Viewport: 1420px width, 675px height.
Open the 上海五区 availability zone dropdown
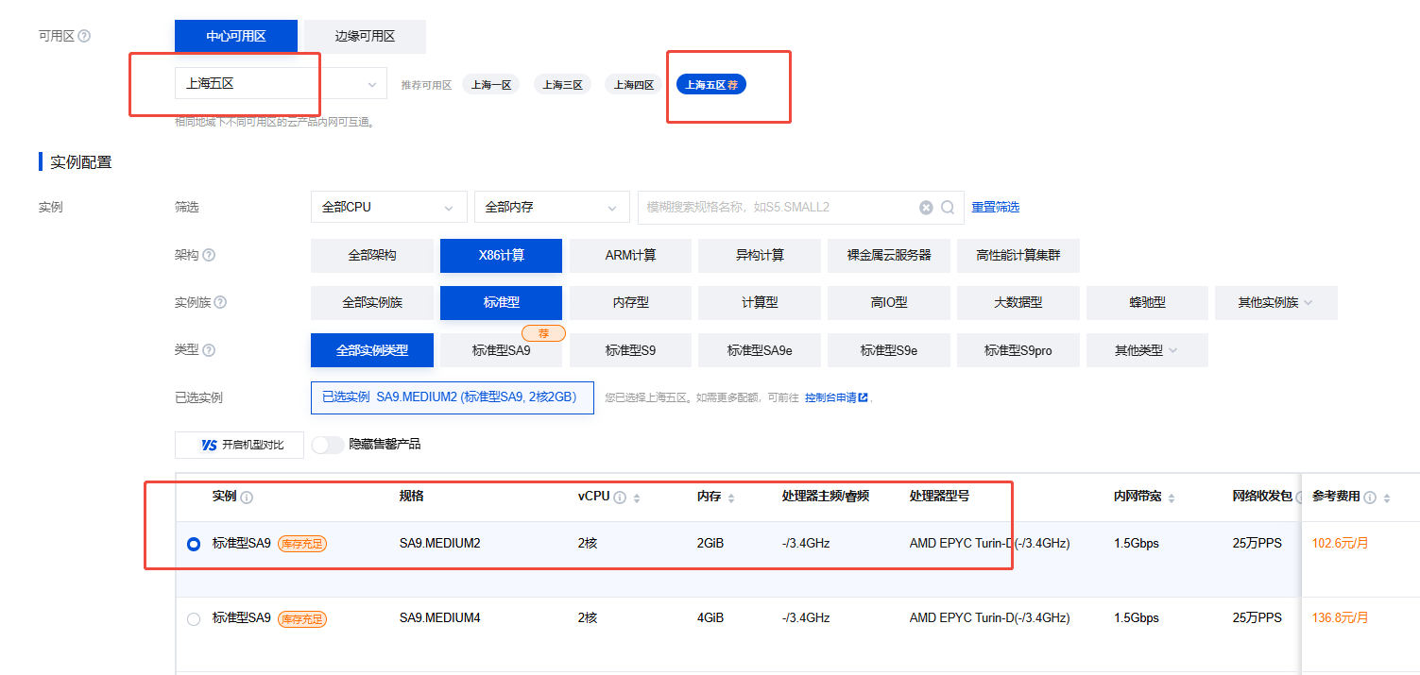tap(281, 83)
